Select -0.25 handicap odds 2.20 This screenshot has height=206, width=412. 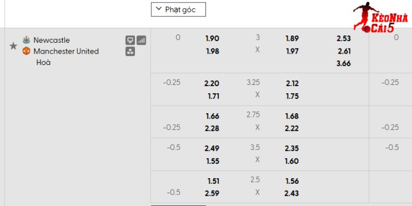[212, 83]
